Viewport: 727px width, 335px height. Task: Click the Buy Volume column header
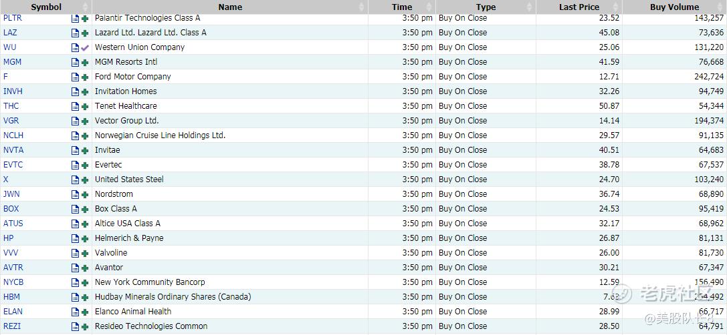point(675,7)
